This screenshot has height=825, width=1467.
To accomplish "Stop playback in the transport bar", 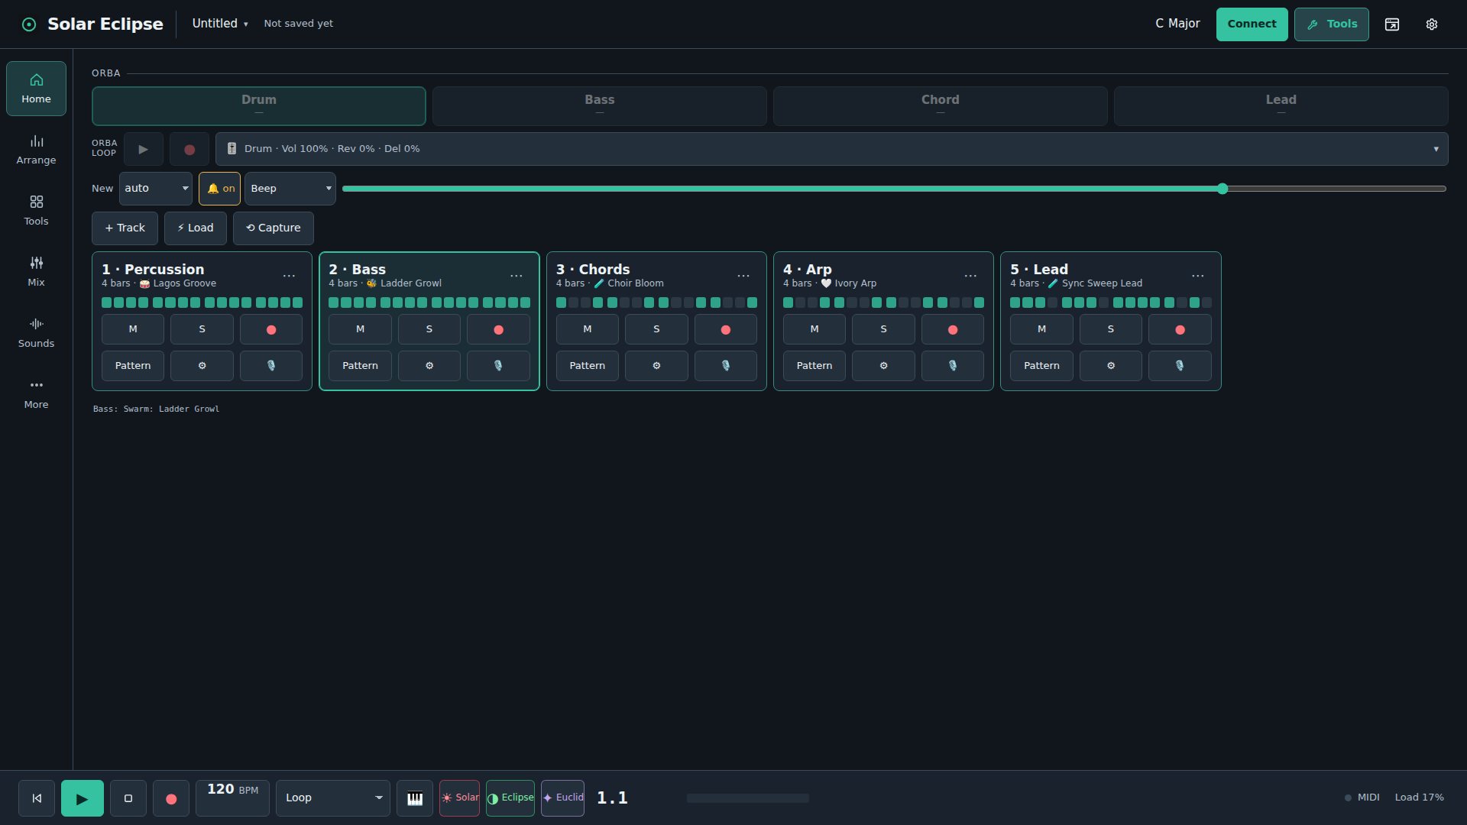I will pos(128,798).
